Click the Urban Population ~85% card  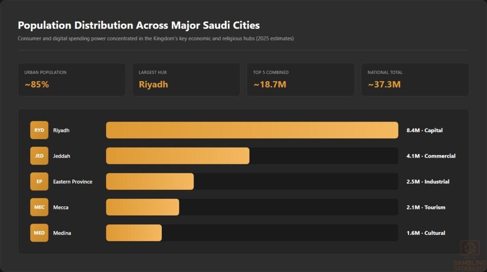click(72, 80)
